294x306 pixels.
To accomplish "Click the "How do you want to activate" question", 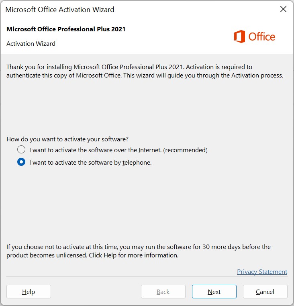I will point(67,139).
